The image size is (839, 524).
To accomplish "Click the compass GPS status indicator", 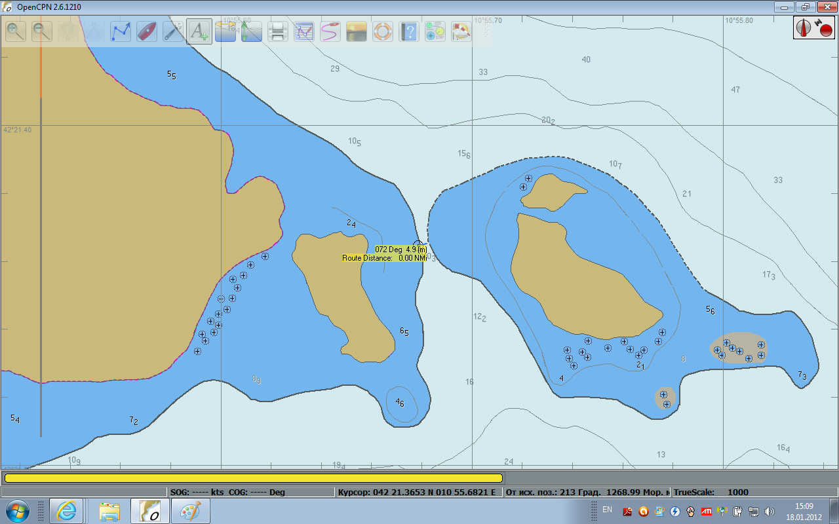I will 813,28.
